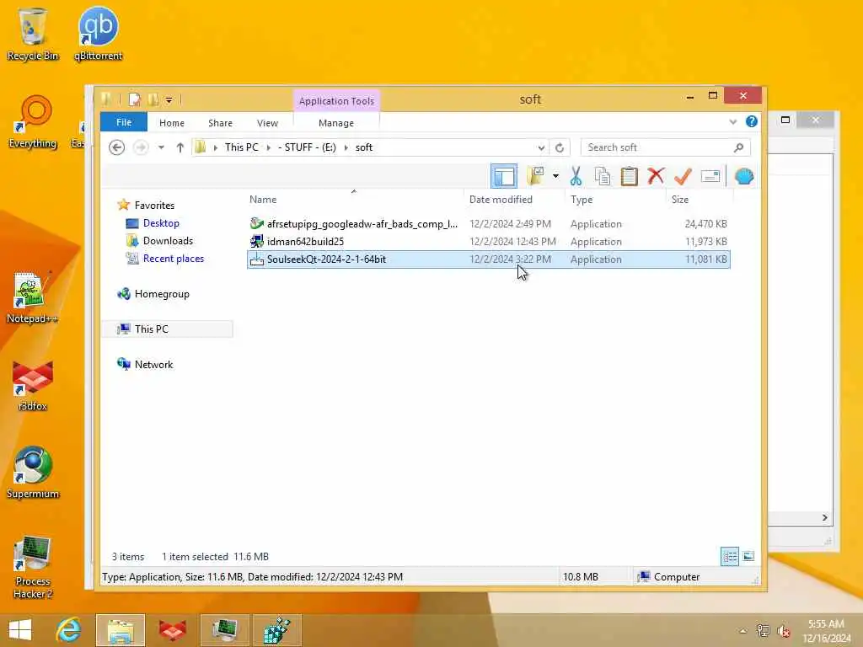Open the recent locations dropdown arrow
The image size is (863, 647).
pos(161,147)
